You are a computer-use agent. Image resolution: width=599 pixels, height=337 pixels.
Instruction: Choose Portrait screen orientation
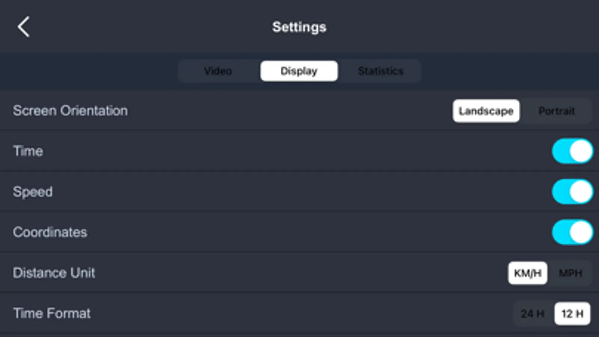tap(556, 111)
